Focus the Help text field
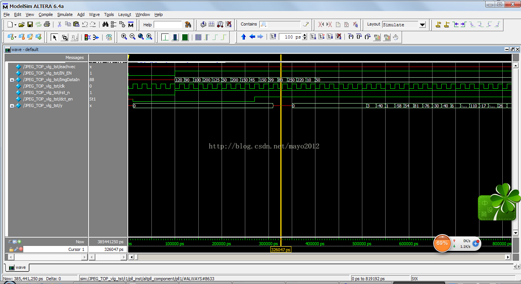 click(168, 24)
